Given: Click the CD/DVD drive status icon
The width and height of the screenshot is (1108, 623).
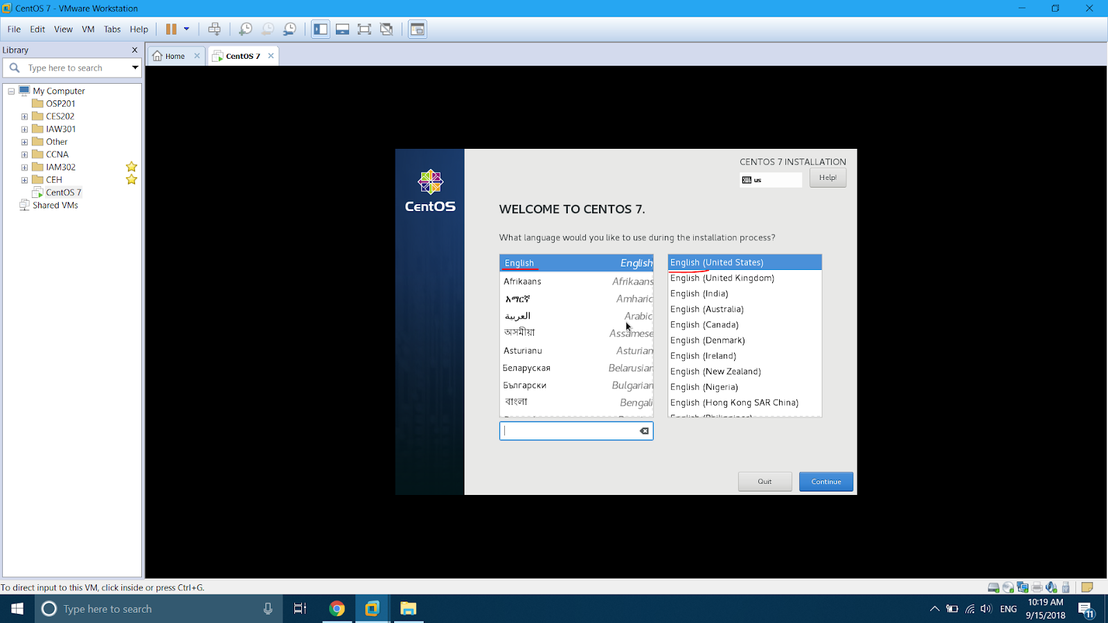Looking at the screenshot, I should coord(1008,588).
